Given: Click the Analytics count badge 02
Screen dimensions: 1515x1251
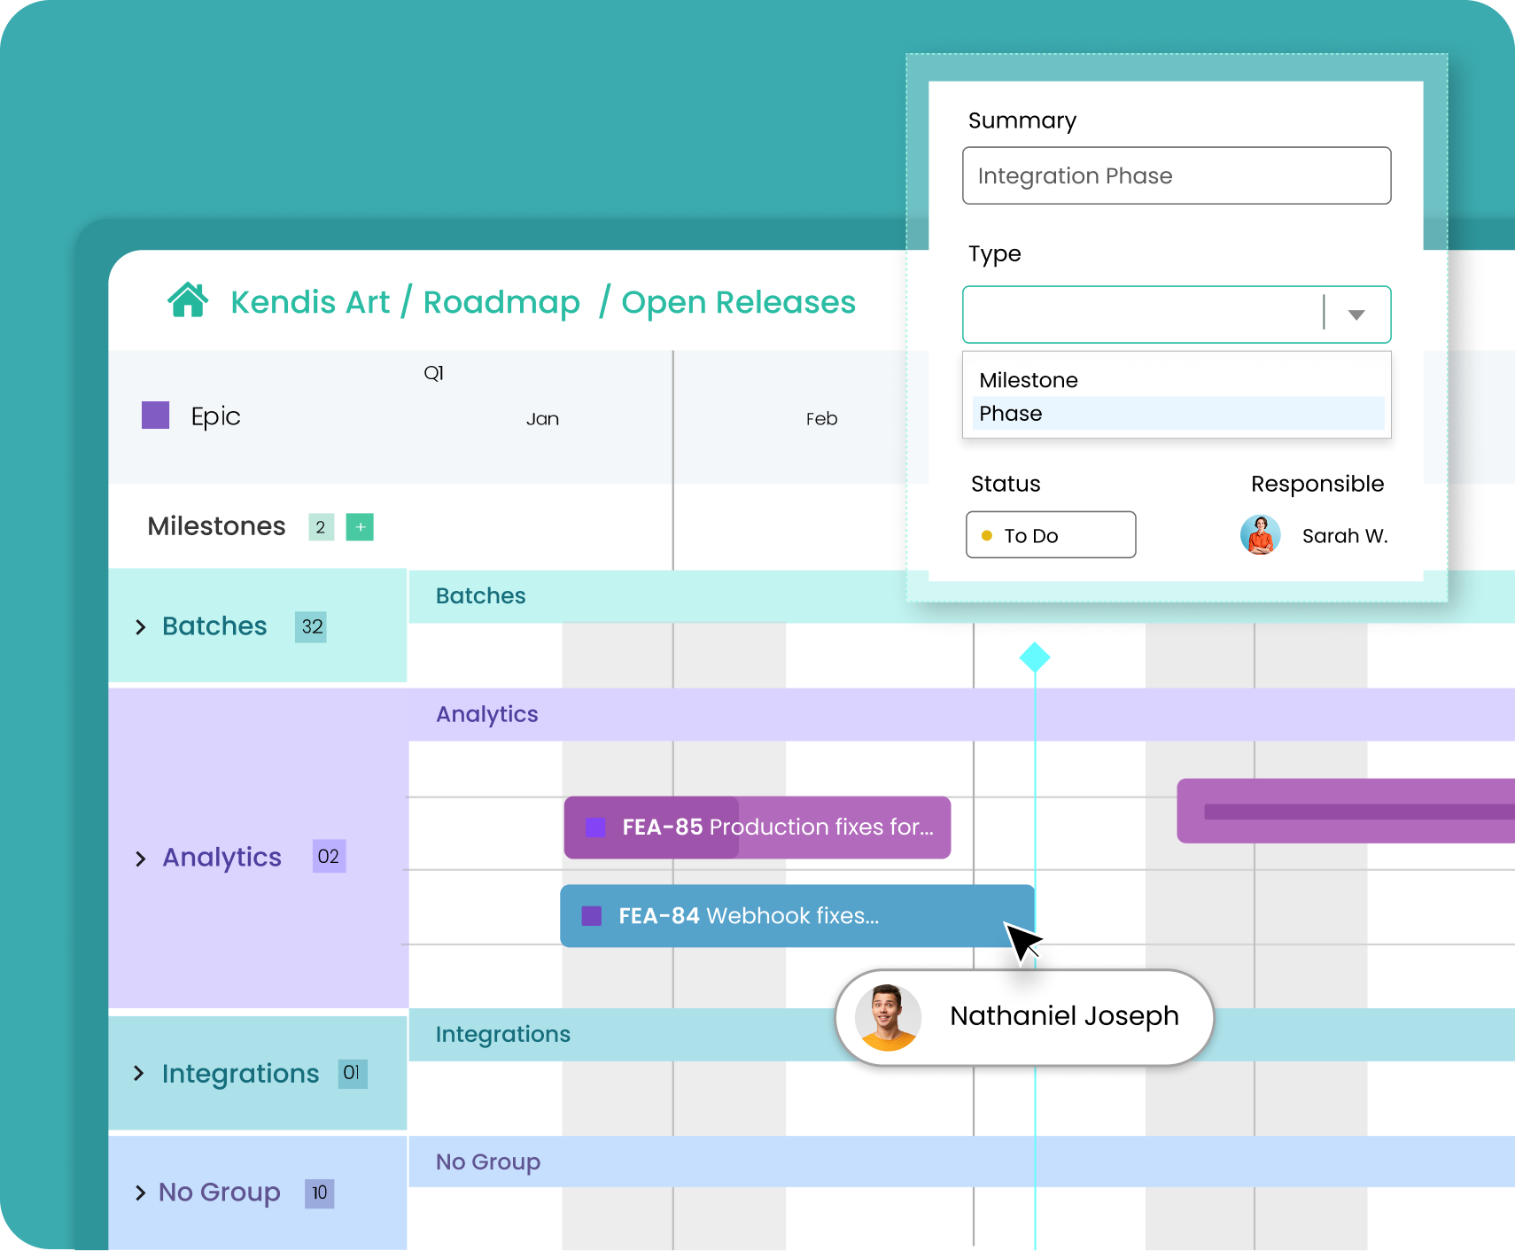Looking at the screenshot, I should pos(329,857).
